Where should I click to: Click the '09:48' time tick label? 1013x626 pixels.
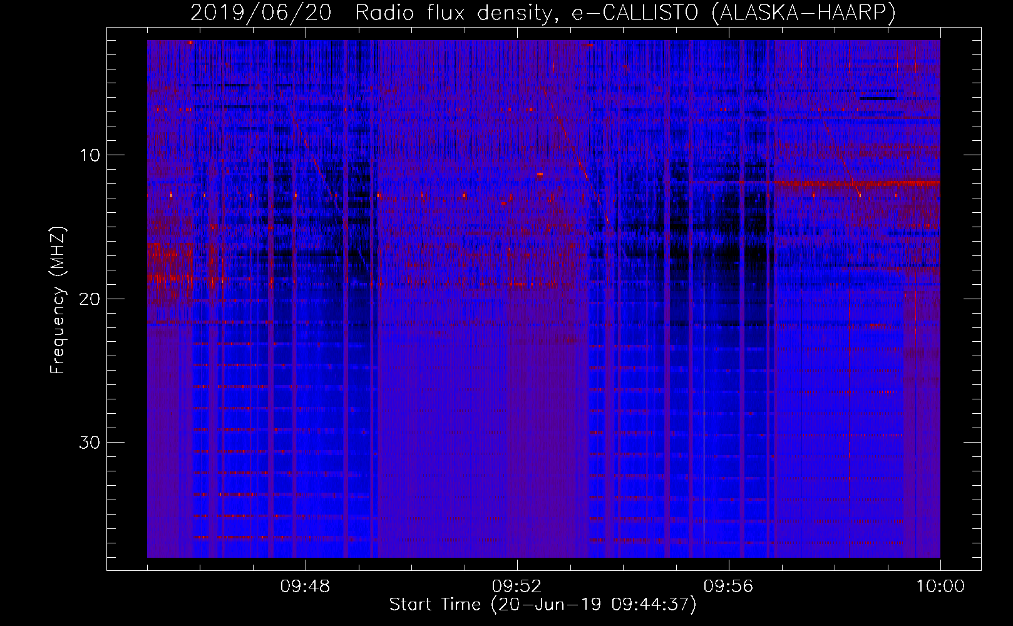tap(305, 587)
